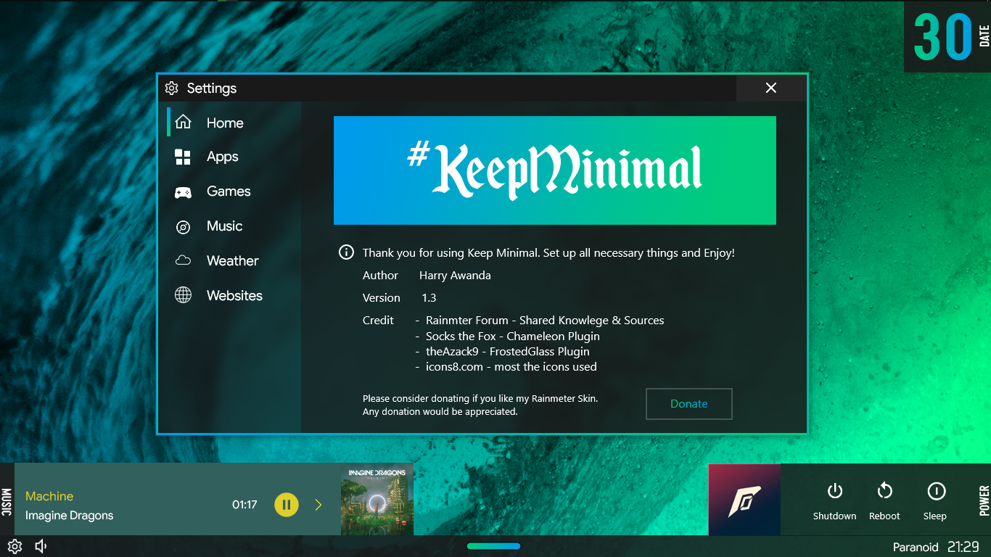Image resolution: width=991 pixels, height=557 pixels.
Task: Click the house icon beside Home
Action: point(183,122)
